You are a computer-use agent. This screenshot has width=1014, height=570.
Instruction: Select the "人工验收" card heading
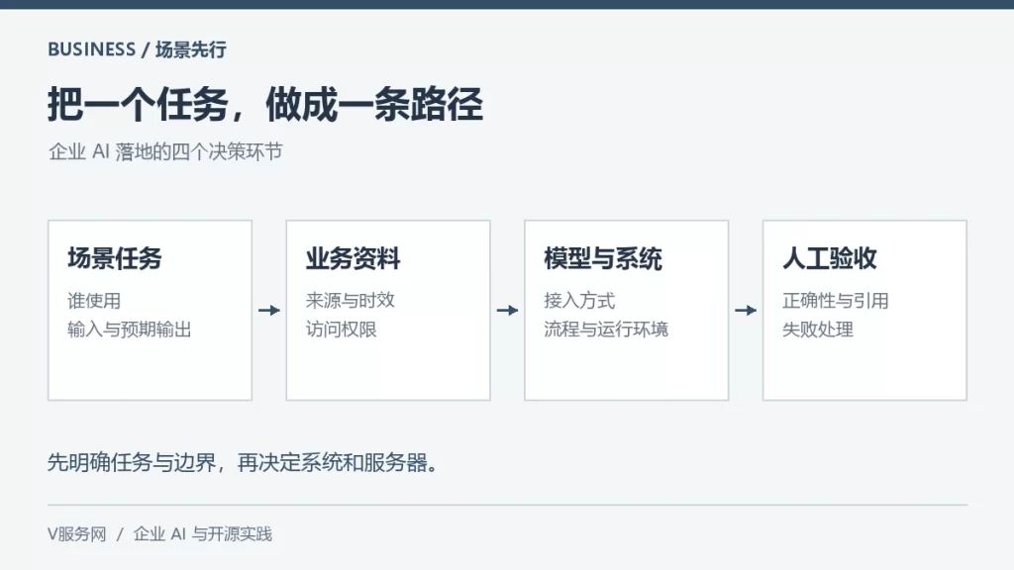(830, 258)
